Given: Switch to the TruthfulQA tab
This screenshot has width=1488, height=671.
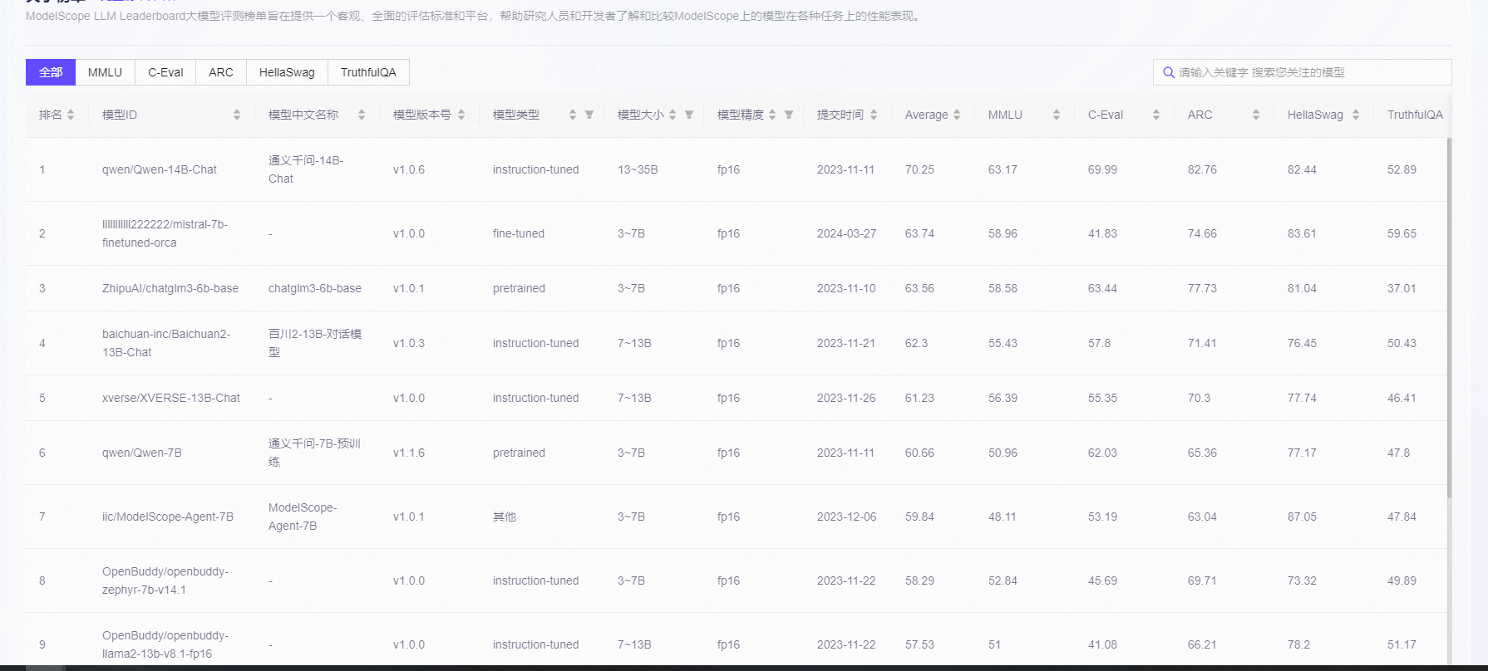Looking at the screenshot, I should coord(368,72).
